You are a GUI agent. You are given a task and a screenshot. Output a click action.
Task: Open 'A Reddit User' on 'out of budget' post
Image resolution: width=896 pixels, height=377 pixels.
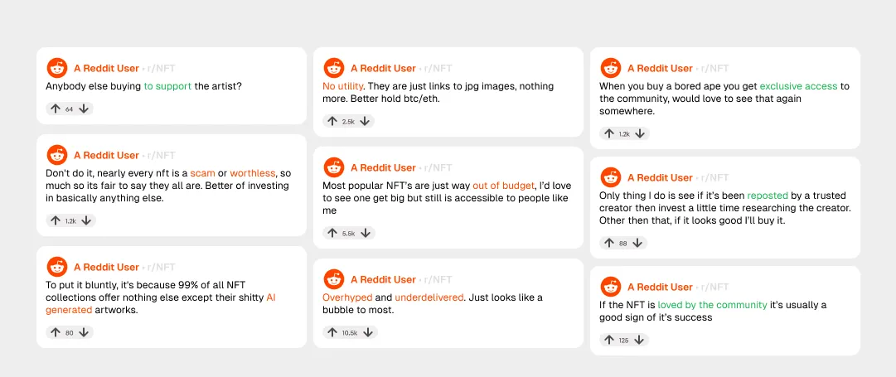click(x=384, y=168)
